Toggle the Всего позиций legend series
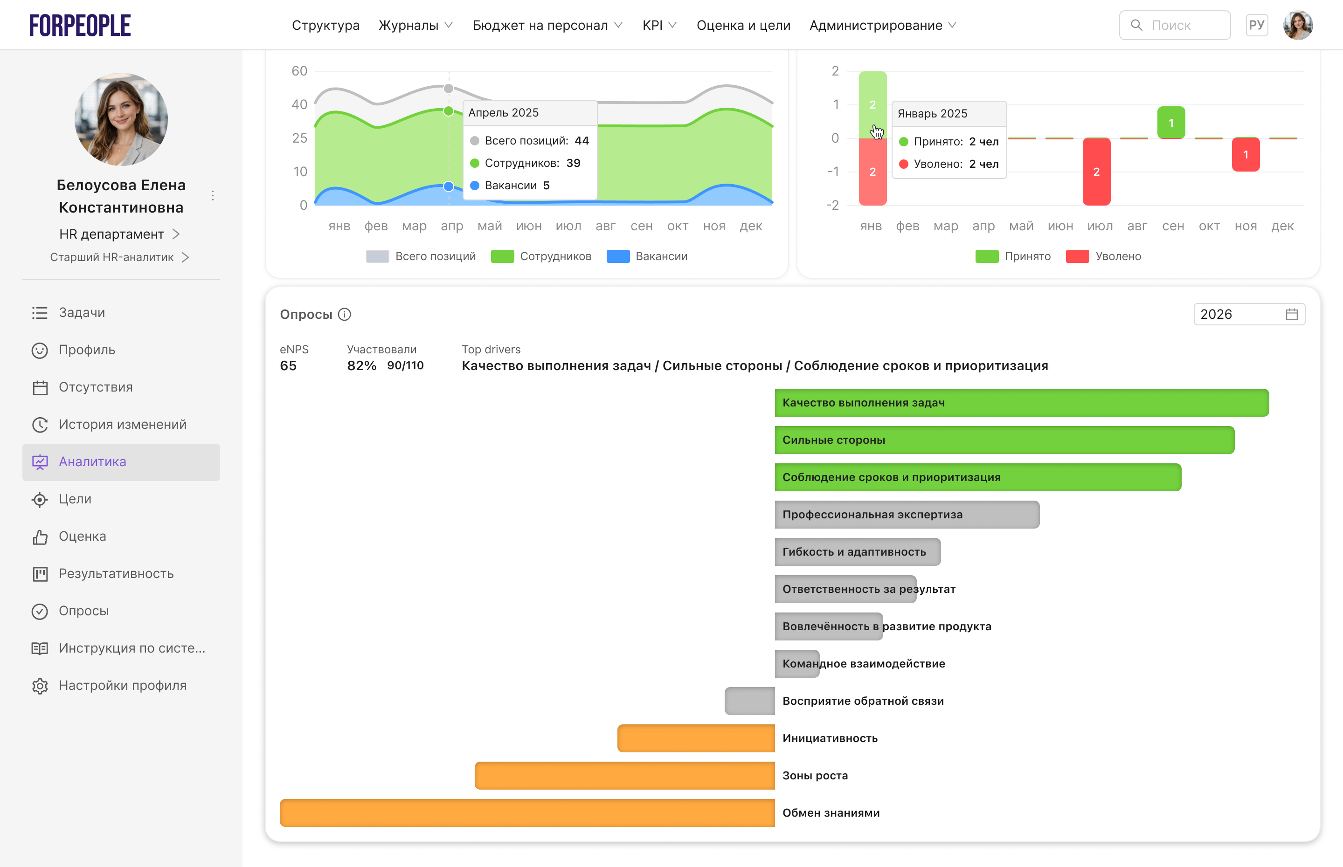The width and height of the screenshot is (1343, 867). 421,256
